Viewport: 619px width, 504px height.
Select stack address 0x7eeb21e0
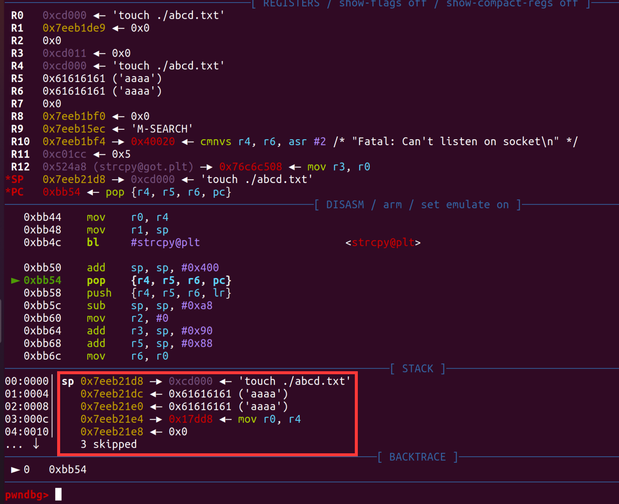pos(112,406)
